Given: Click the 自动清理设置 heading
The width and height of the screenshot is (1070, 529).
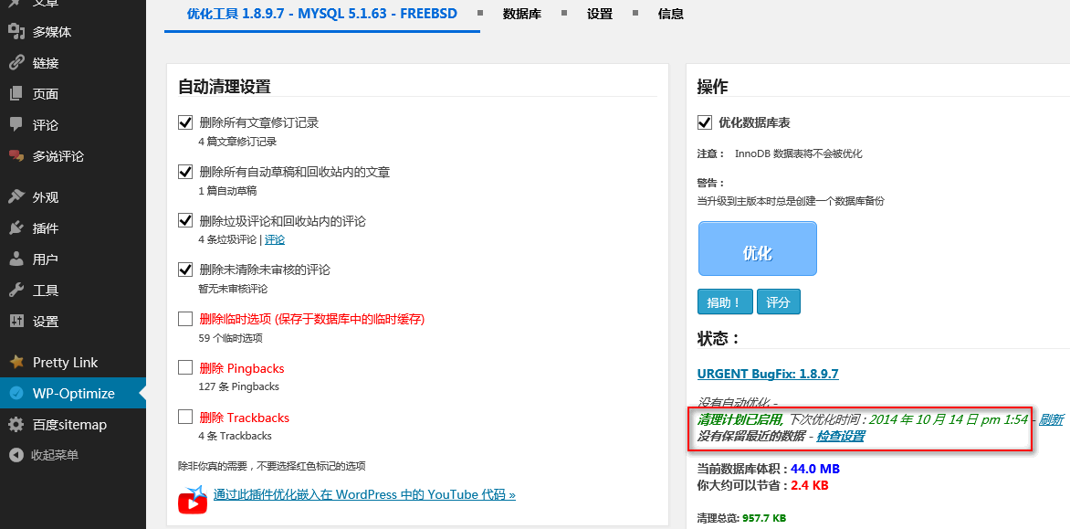Looking at the screenshot, I should (x=225, y=87).
